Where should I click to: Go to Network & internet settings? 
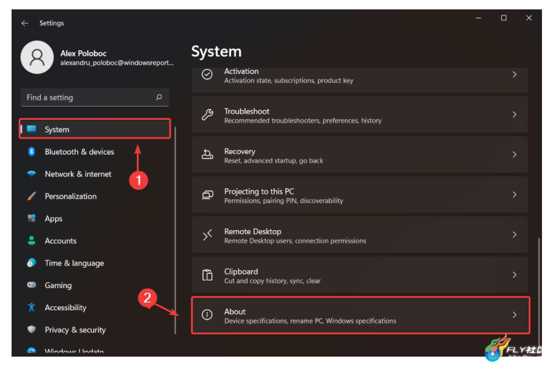coord(95,174)
